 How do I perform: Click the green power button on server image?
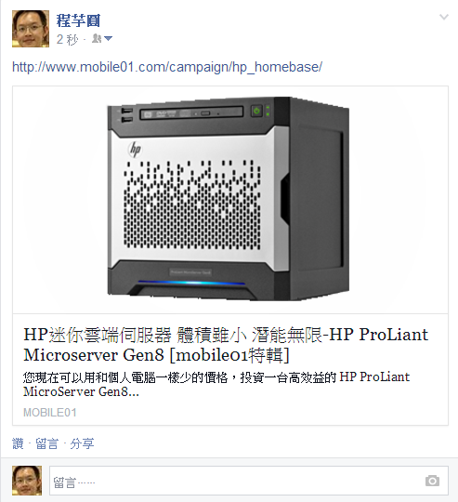pos(256,112)
